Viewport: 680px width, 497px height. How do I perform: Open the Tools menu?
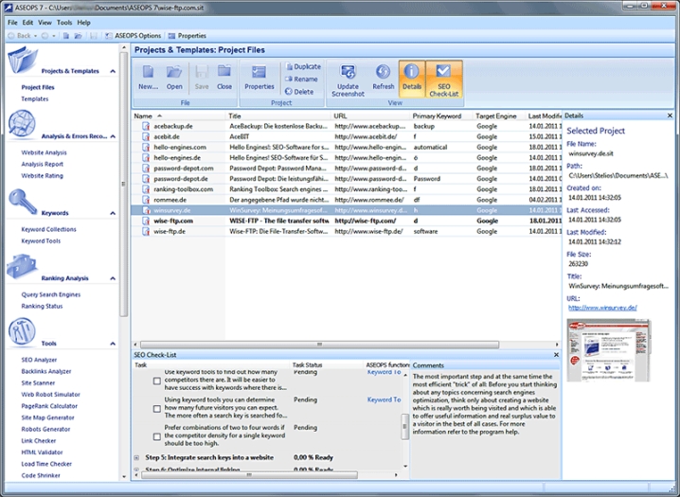(64, 22)
